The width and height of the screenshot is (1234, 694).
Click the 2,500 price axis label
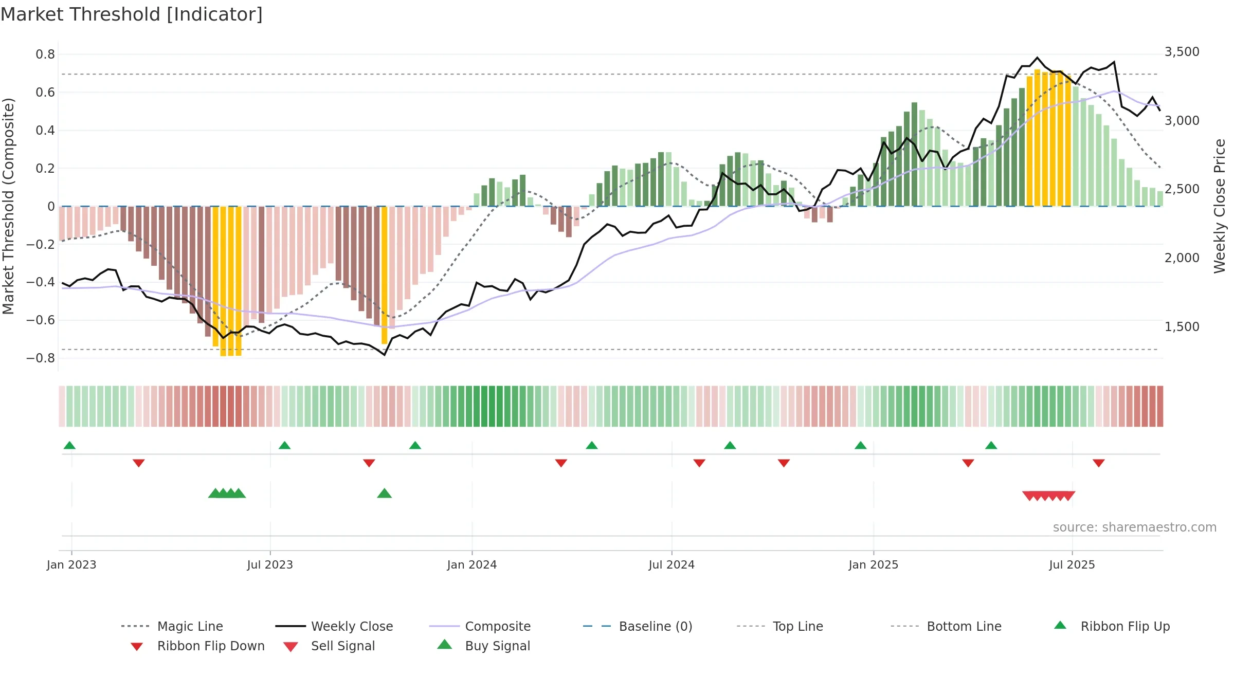pyautogui.click(x=1182, y=189)
